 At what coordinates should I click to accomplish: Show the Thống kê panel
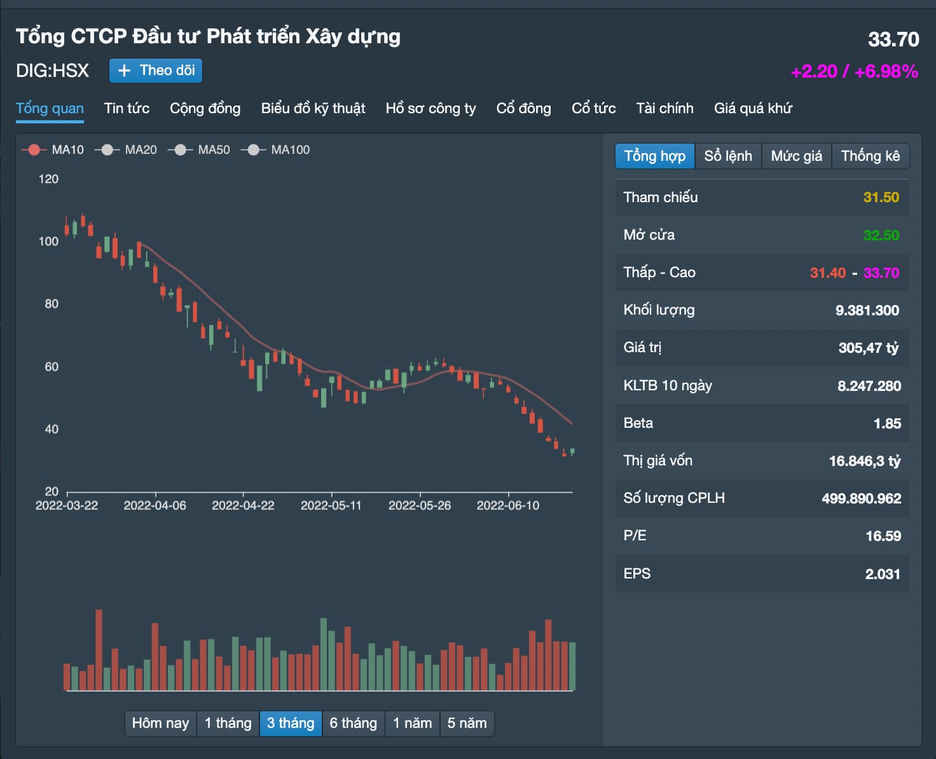click(870, 156)
